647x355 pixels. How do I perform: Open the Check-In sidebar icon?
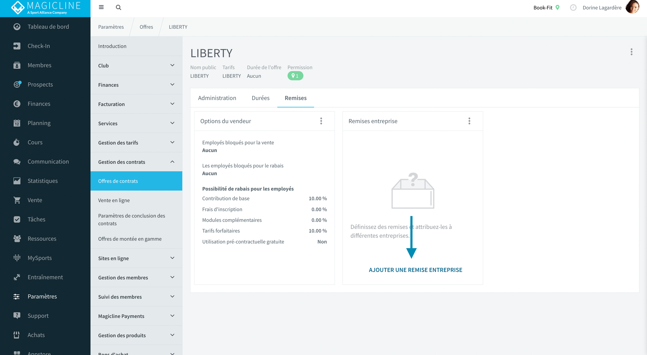17,46
